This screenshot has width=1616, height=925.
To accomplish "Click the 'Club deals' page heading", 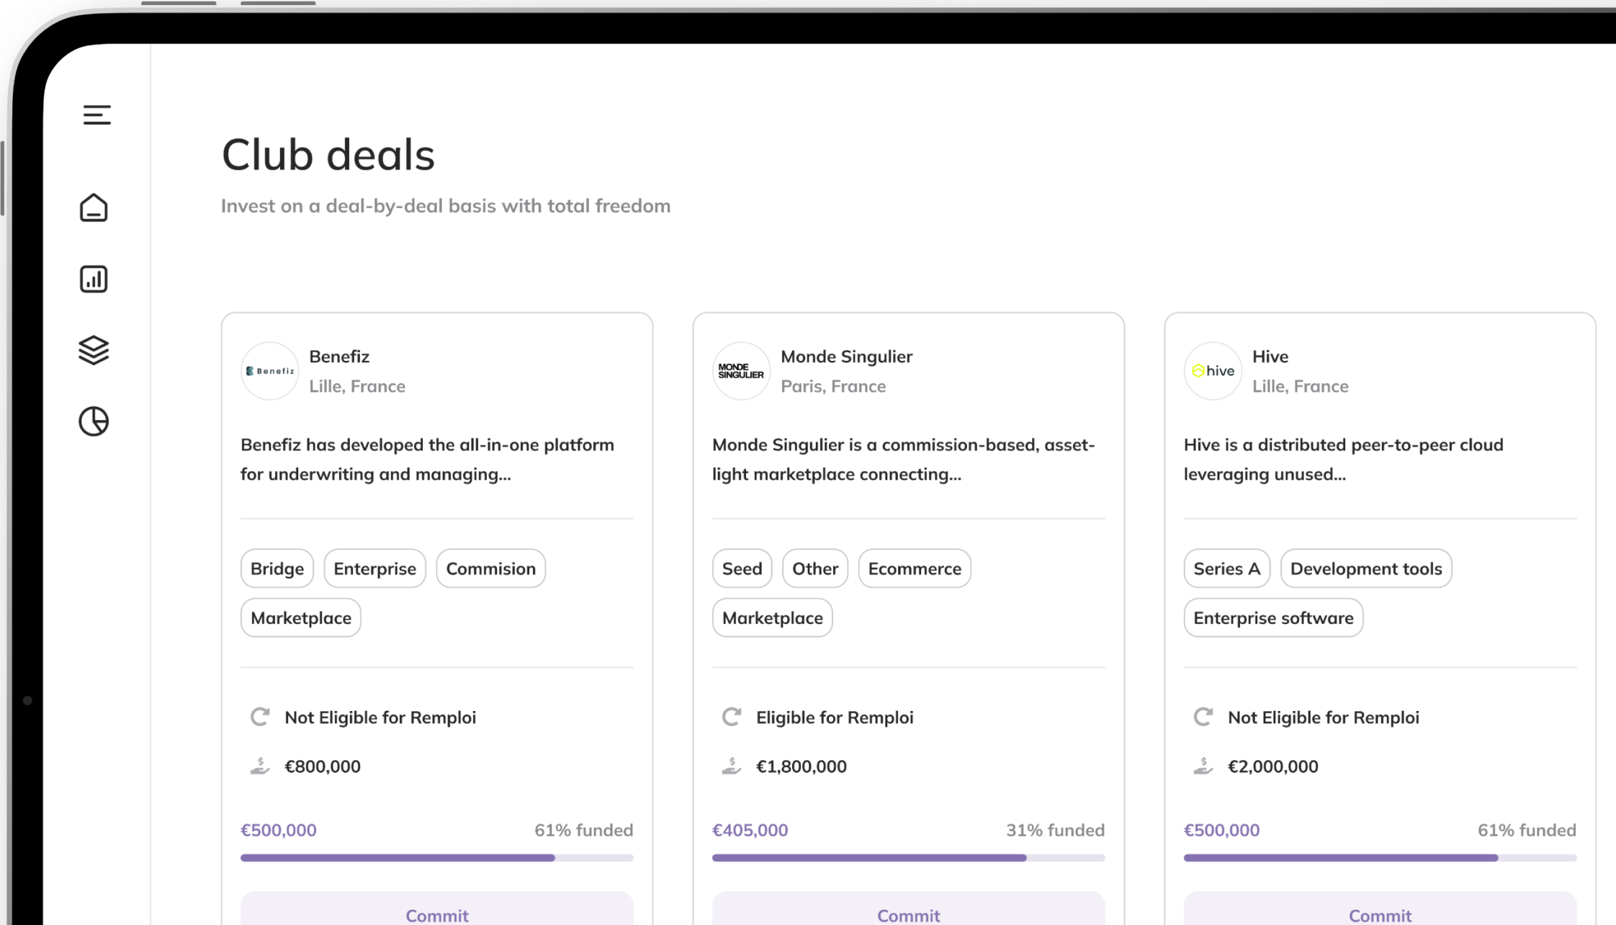I will tap(328, 155).
